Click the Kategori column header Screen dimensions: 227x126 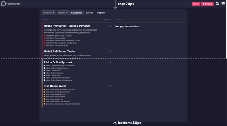pyautogui.click(x=46, y=19)
